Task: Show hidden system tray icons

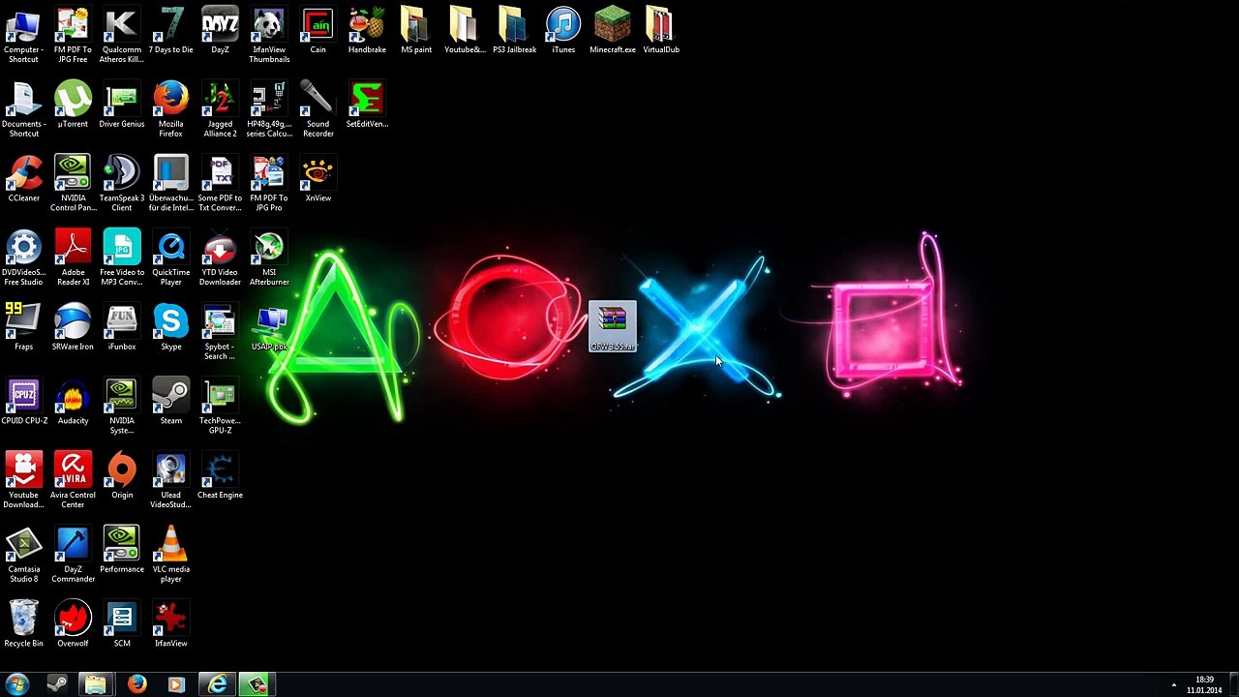Action: click(x=1174, y=685)
